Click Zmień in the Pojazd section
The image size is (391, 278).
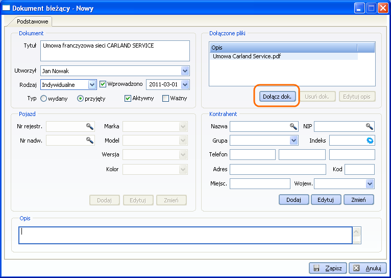click(172, 200)
